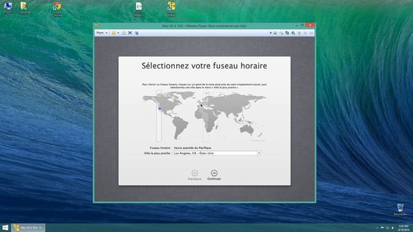Screen dimensions: 413x232
Task: Click the VMware Player title bar icon
Action: [97, 26]
